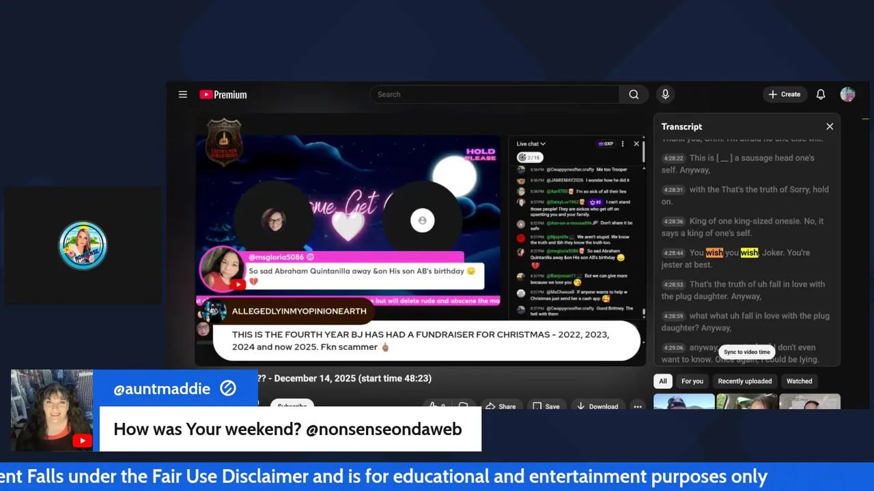The image size is (874, 491).
Task: Click the second recommended video thumbnail
Action: [x=747, y=402]
